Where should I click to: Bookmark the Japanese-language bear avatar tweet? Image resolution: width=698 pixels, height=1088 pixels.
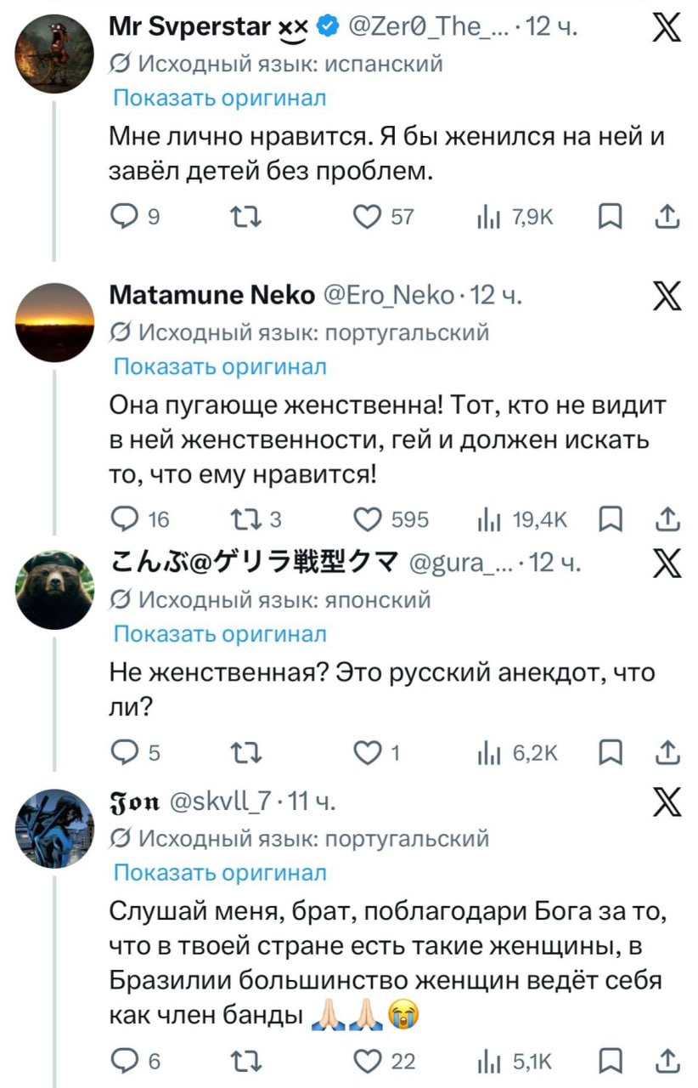(610, 752)
